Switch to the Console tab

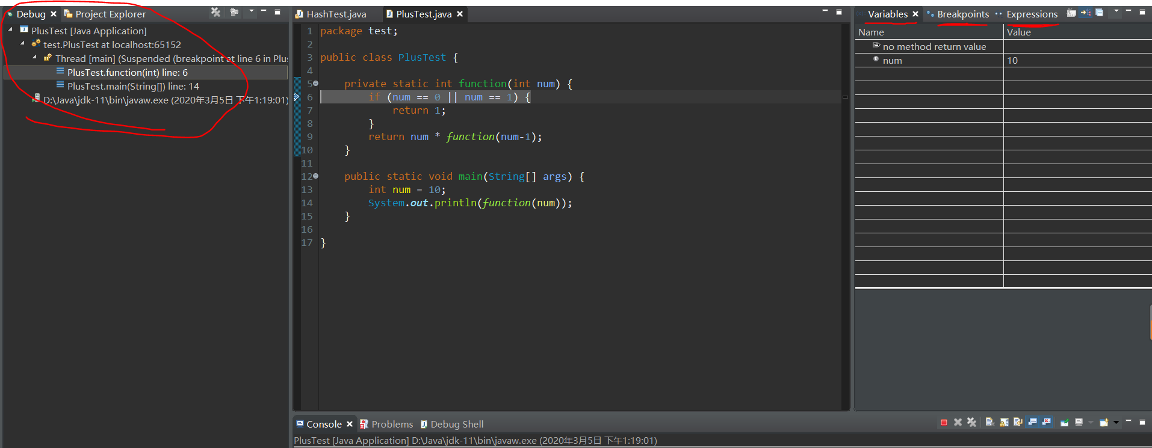tap(324, 424)
